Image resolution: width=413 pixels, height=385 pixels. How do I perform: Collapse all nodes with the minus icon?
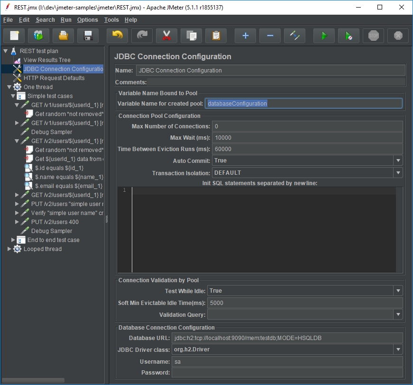270,36
